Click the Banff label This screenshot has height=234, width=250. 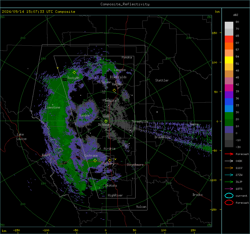(x=46, y=155)
